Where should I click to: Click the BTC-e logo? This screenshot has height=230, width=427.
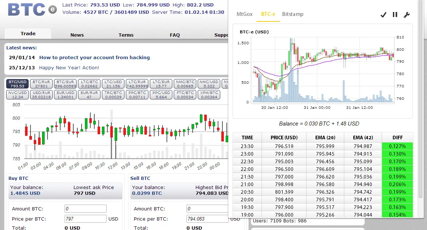pyautogui.click(x=32, y=9)
